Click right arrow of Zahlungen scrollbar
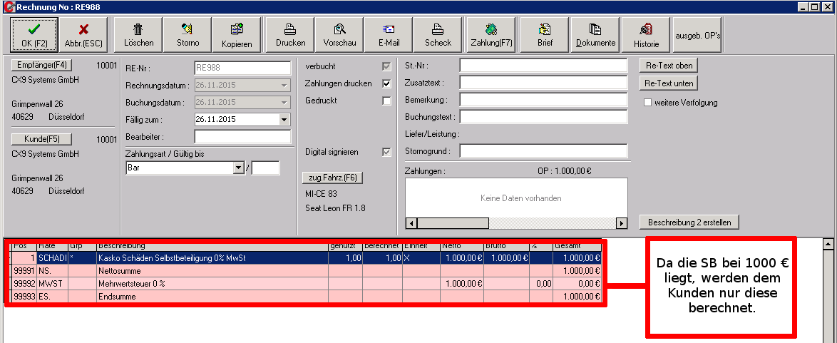Viewport: 837px width, 343px height. tap(622, 223)
